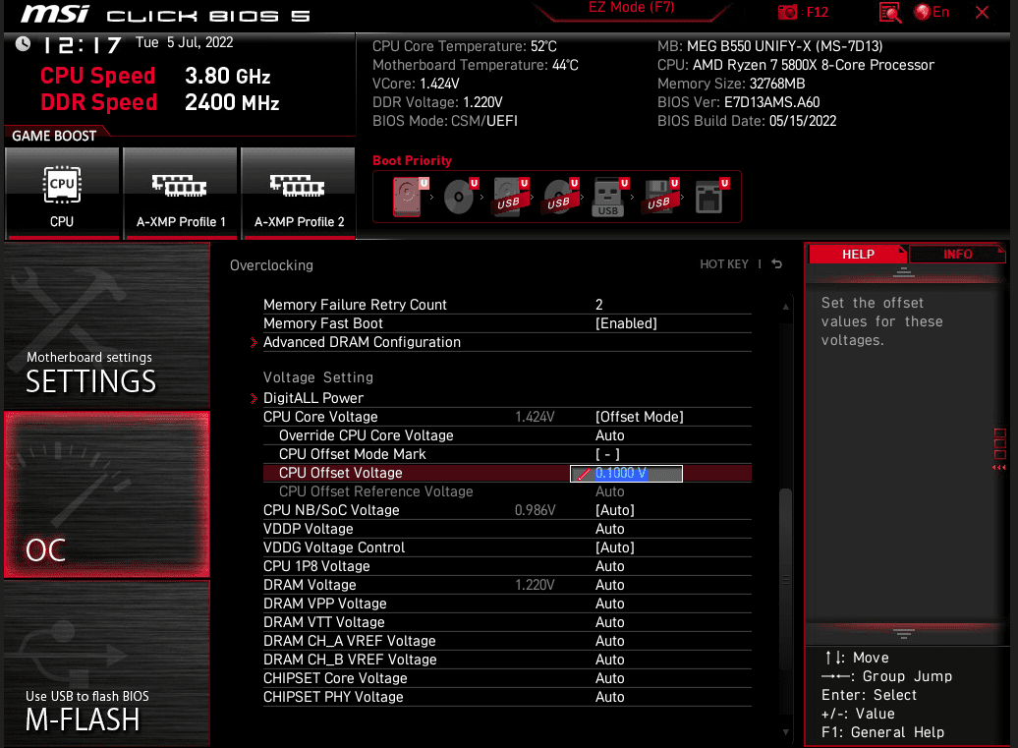Click the help panel top collapse handle

[903, 272]
